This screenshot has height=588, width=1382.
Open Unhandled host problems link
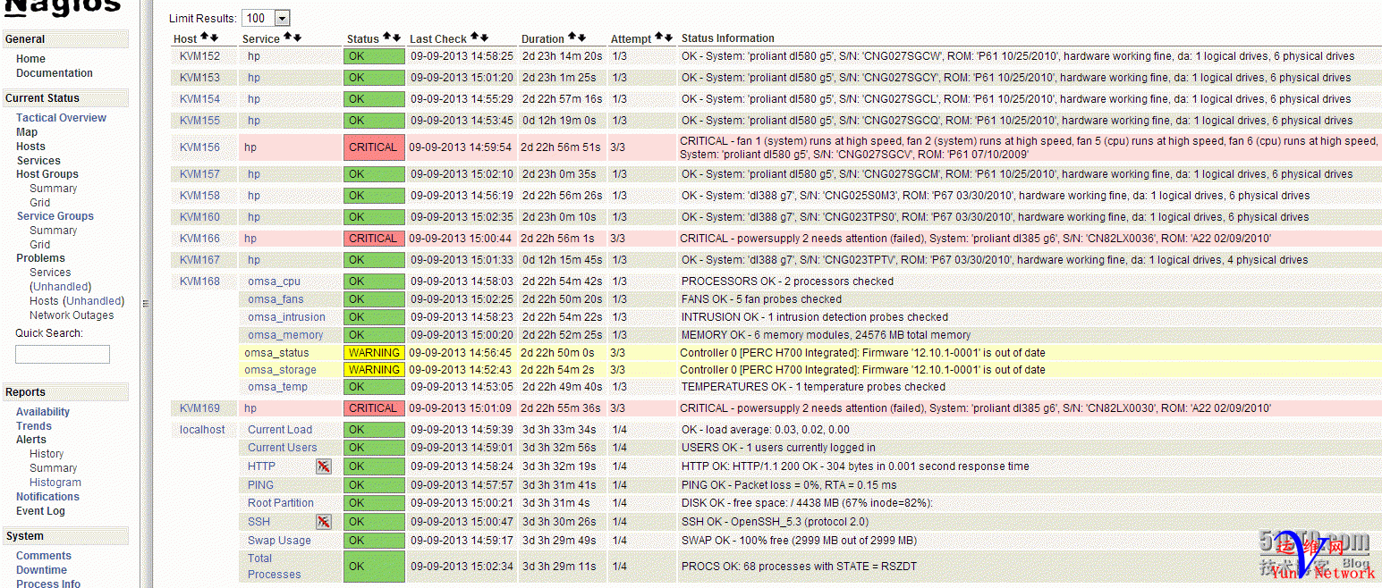click(93, 301)
